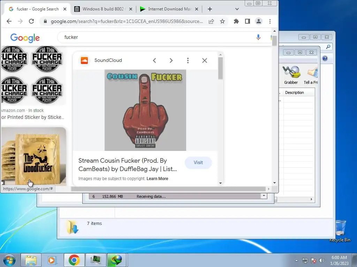Show next image in preview panel
The height and width of the screenshot is (267, 357).
point(171,60)
